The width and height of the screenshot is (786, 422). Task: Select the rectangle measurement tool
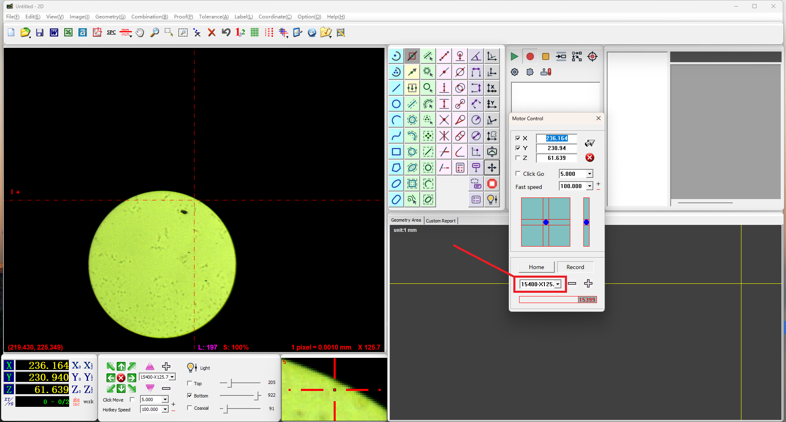click(396, 152)
